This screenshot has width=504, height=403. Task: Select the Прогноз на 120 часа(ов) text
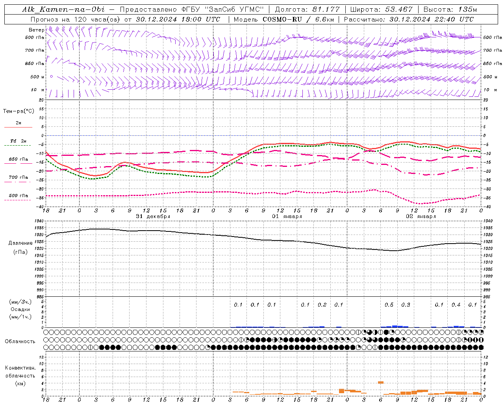76,19
